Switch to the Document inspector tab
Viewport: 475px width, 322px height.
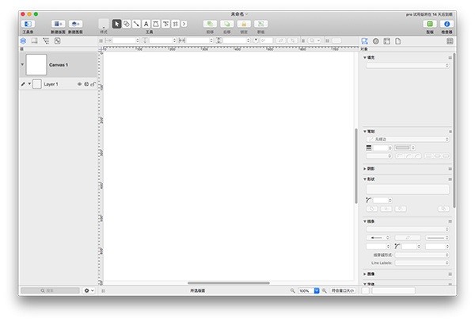399,40
